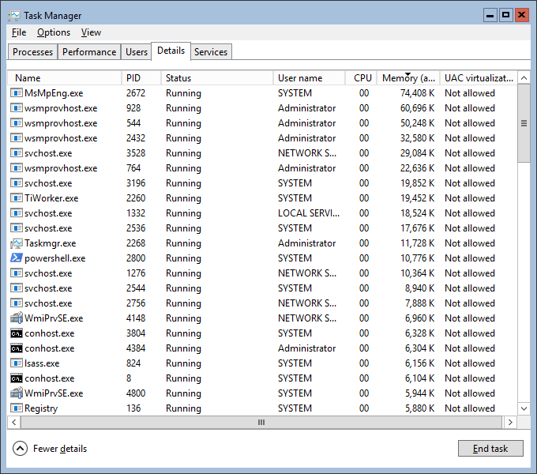Close the Task Manager window
The image size is (537, 474).
pos(521,16)
